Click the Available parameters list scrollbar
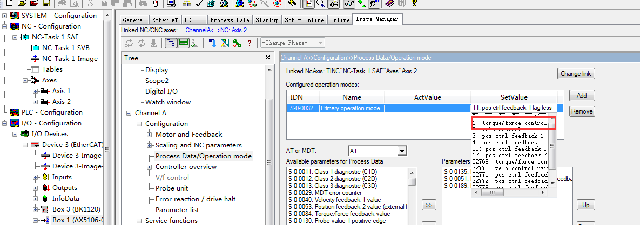This screenshot has height=225, width=640. point(412,195)
